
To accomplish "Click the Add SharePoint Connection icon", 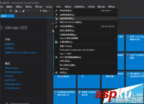I will [56, 22].
